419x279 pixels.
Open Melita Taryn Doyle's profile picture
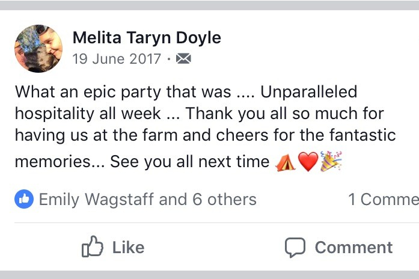pos(38,48)
